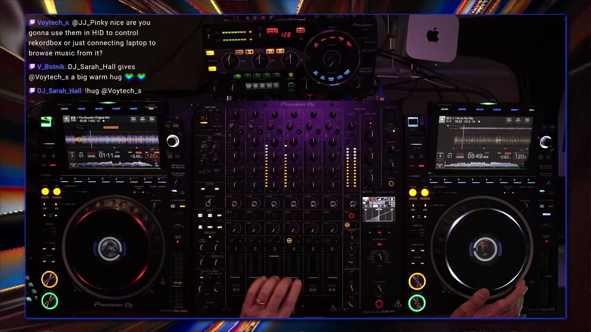Click the red Beat FX on/off ring button
Viewport: 591px width, 332px height.
point(351,215)
